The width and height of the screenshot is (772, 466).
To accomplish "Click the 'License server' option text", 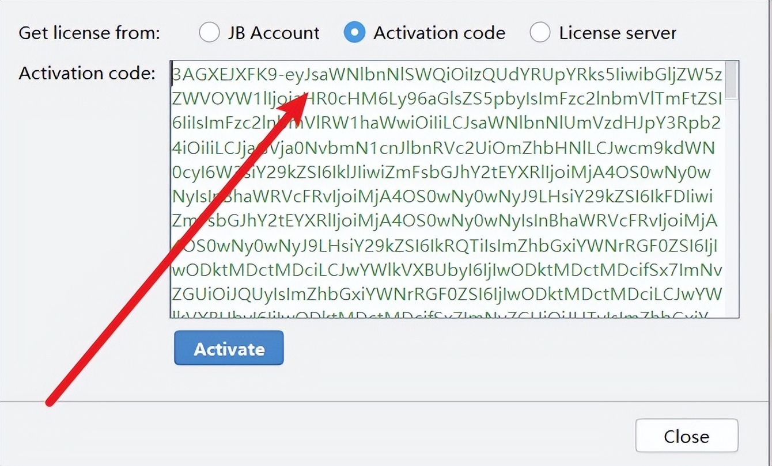I will point(618,33).
